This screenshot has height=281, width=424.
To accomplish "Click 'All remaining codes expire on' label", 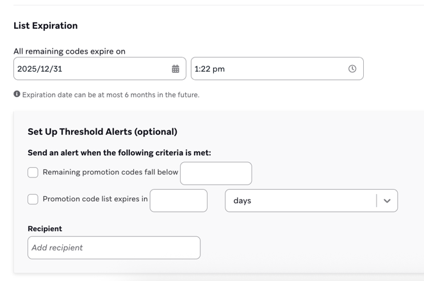I will (69, 51).
